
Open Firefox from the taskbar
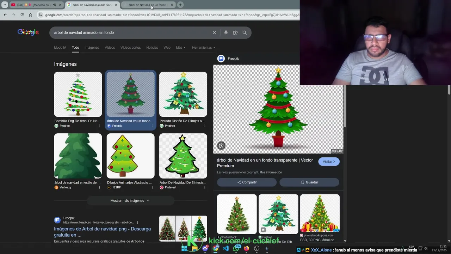[246, 248]
